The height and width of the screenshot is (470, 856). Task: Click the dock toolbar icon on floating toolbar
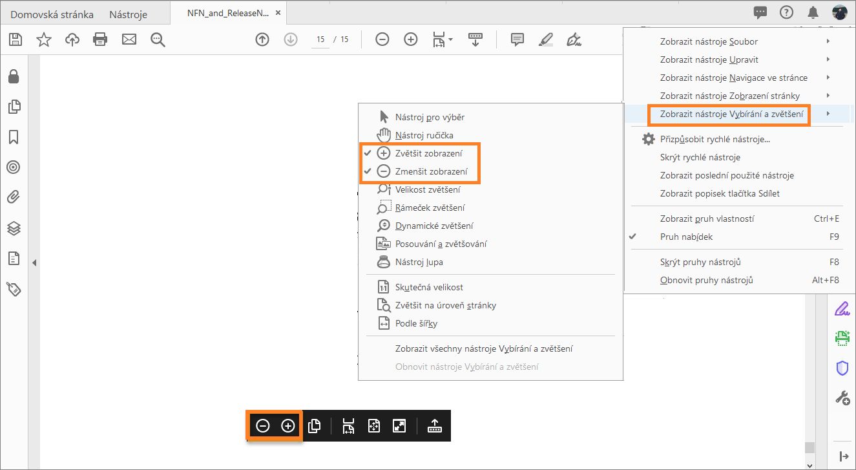[x=435, y=426]
